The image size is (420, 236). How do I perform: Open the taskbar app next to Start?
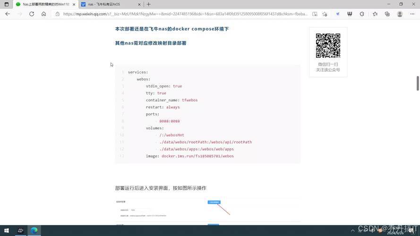pos(21,230)
